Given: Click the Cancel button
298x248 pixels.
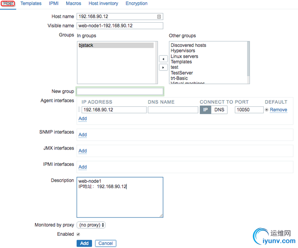Looking at the screenshot, I should coord(106,244).
